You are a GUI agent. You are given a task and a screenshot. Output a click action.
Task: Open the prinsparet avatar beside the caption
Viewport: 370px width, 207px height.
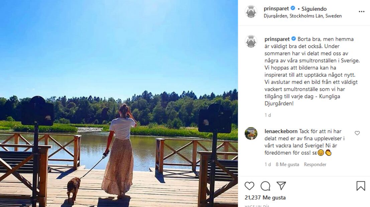click(x=251, y=42)
